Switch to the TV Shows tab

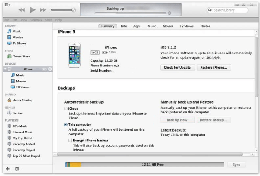click(186, 26)
